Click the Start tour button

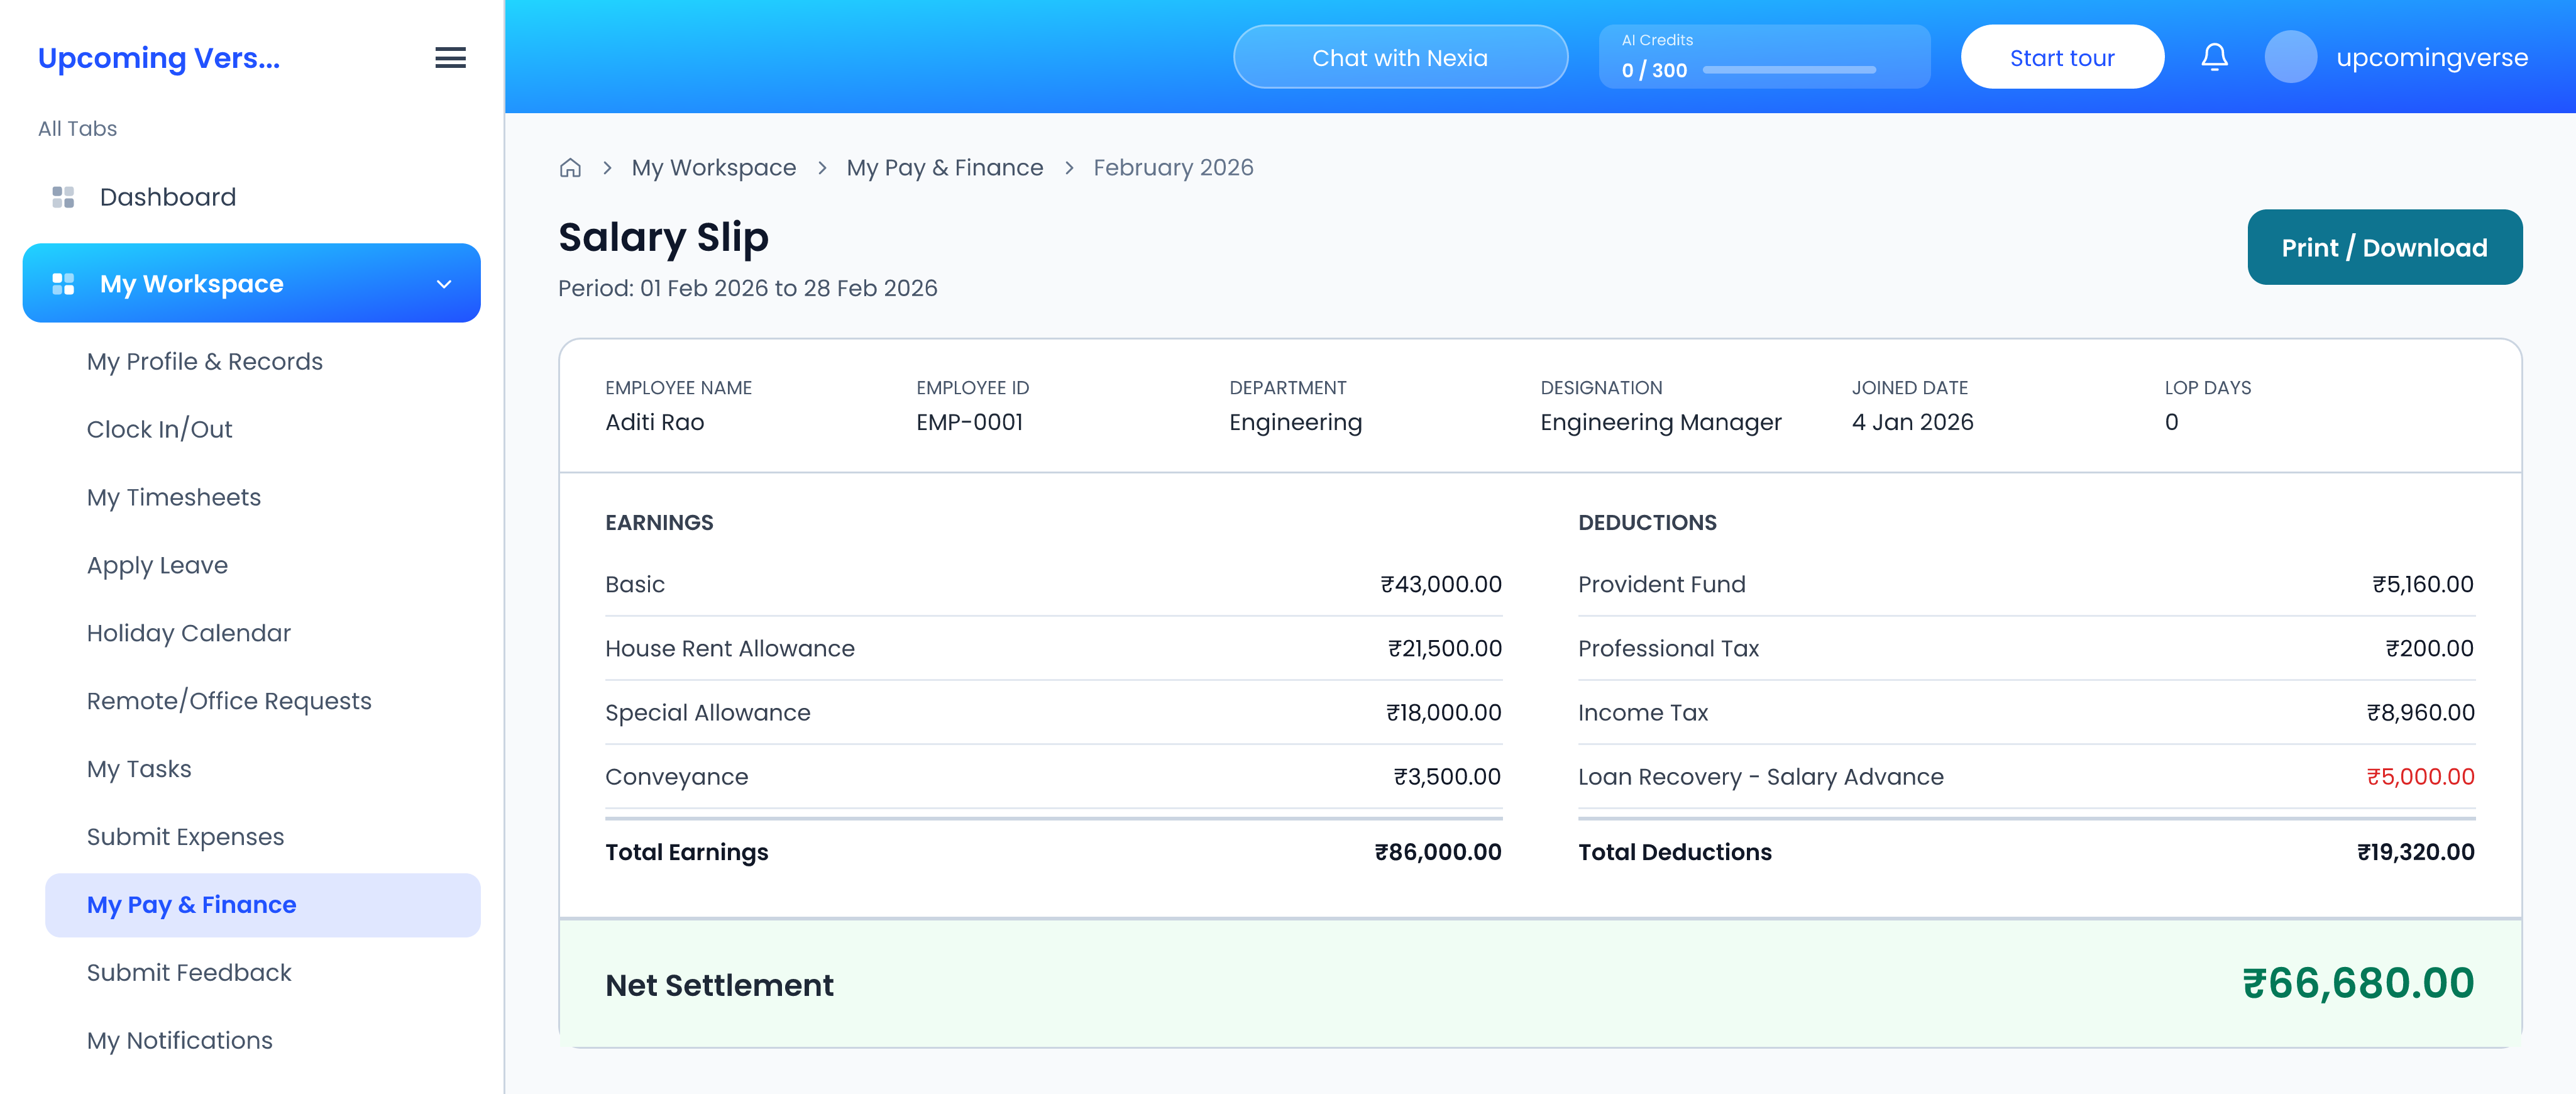coord(2062,57)
